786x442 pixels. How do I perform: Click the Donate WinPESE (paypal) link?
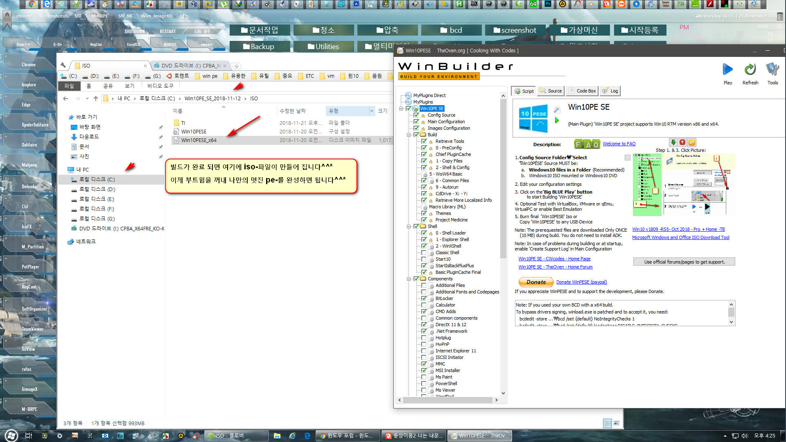point(581,282)
